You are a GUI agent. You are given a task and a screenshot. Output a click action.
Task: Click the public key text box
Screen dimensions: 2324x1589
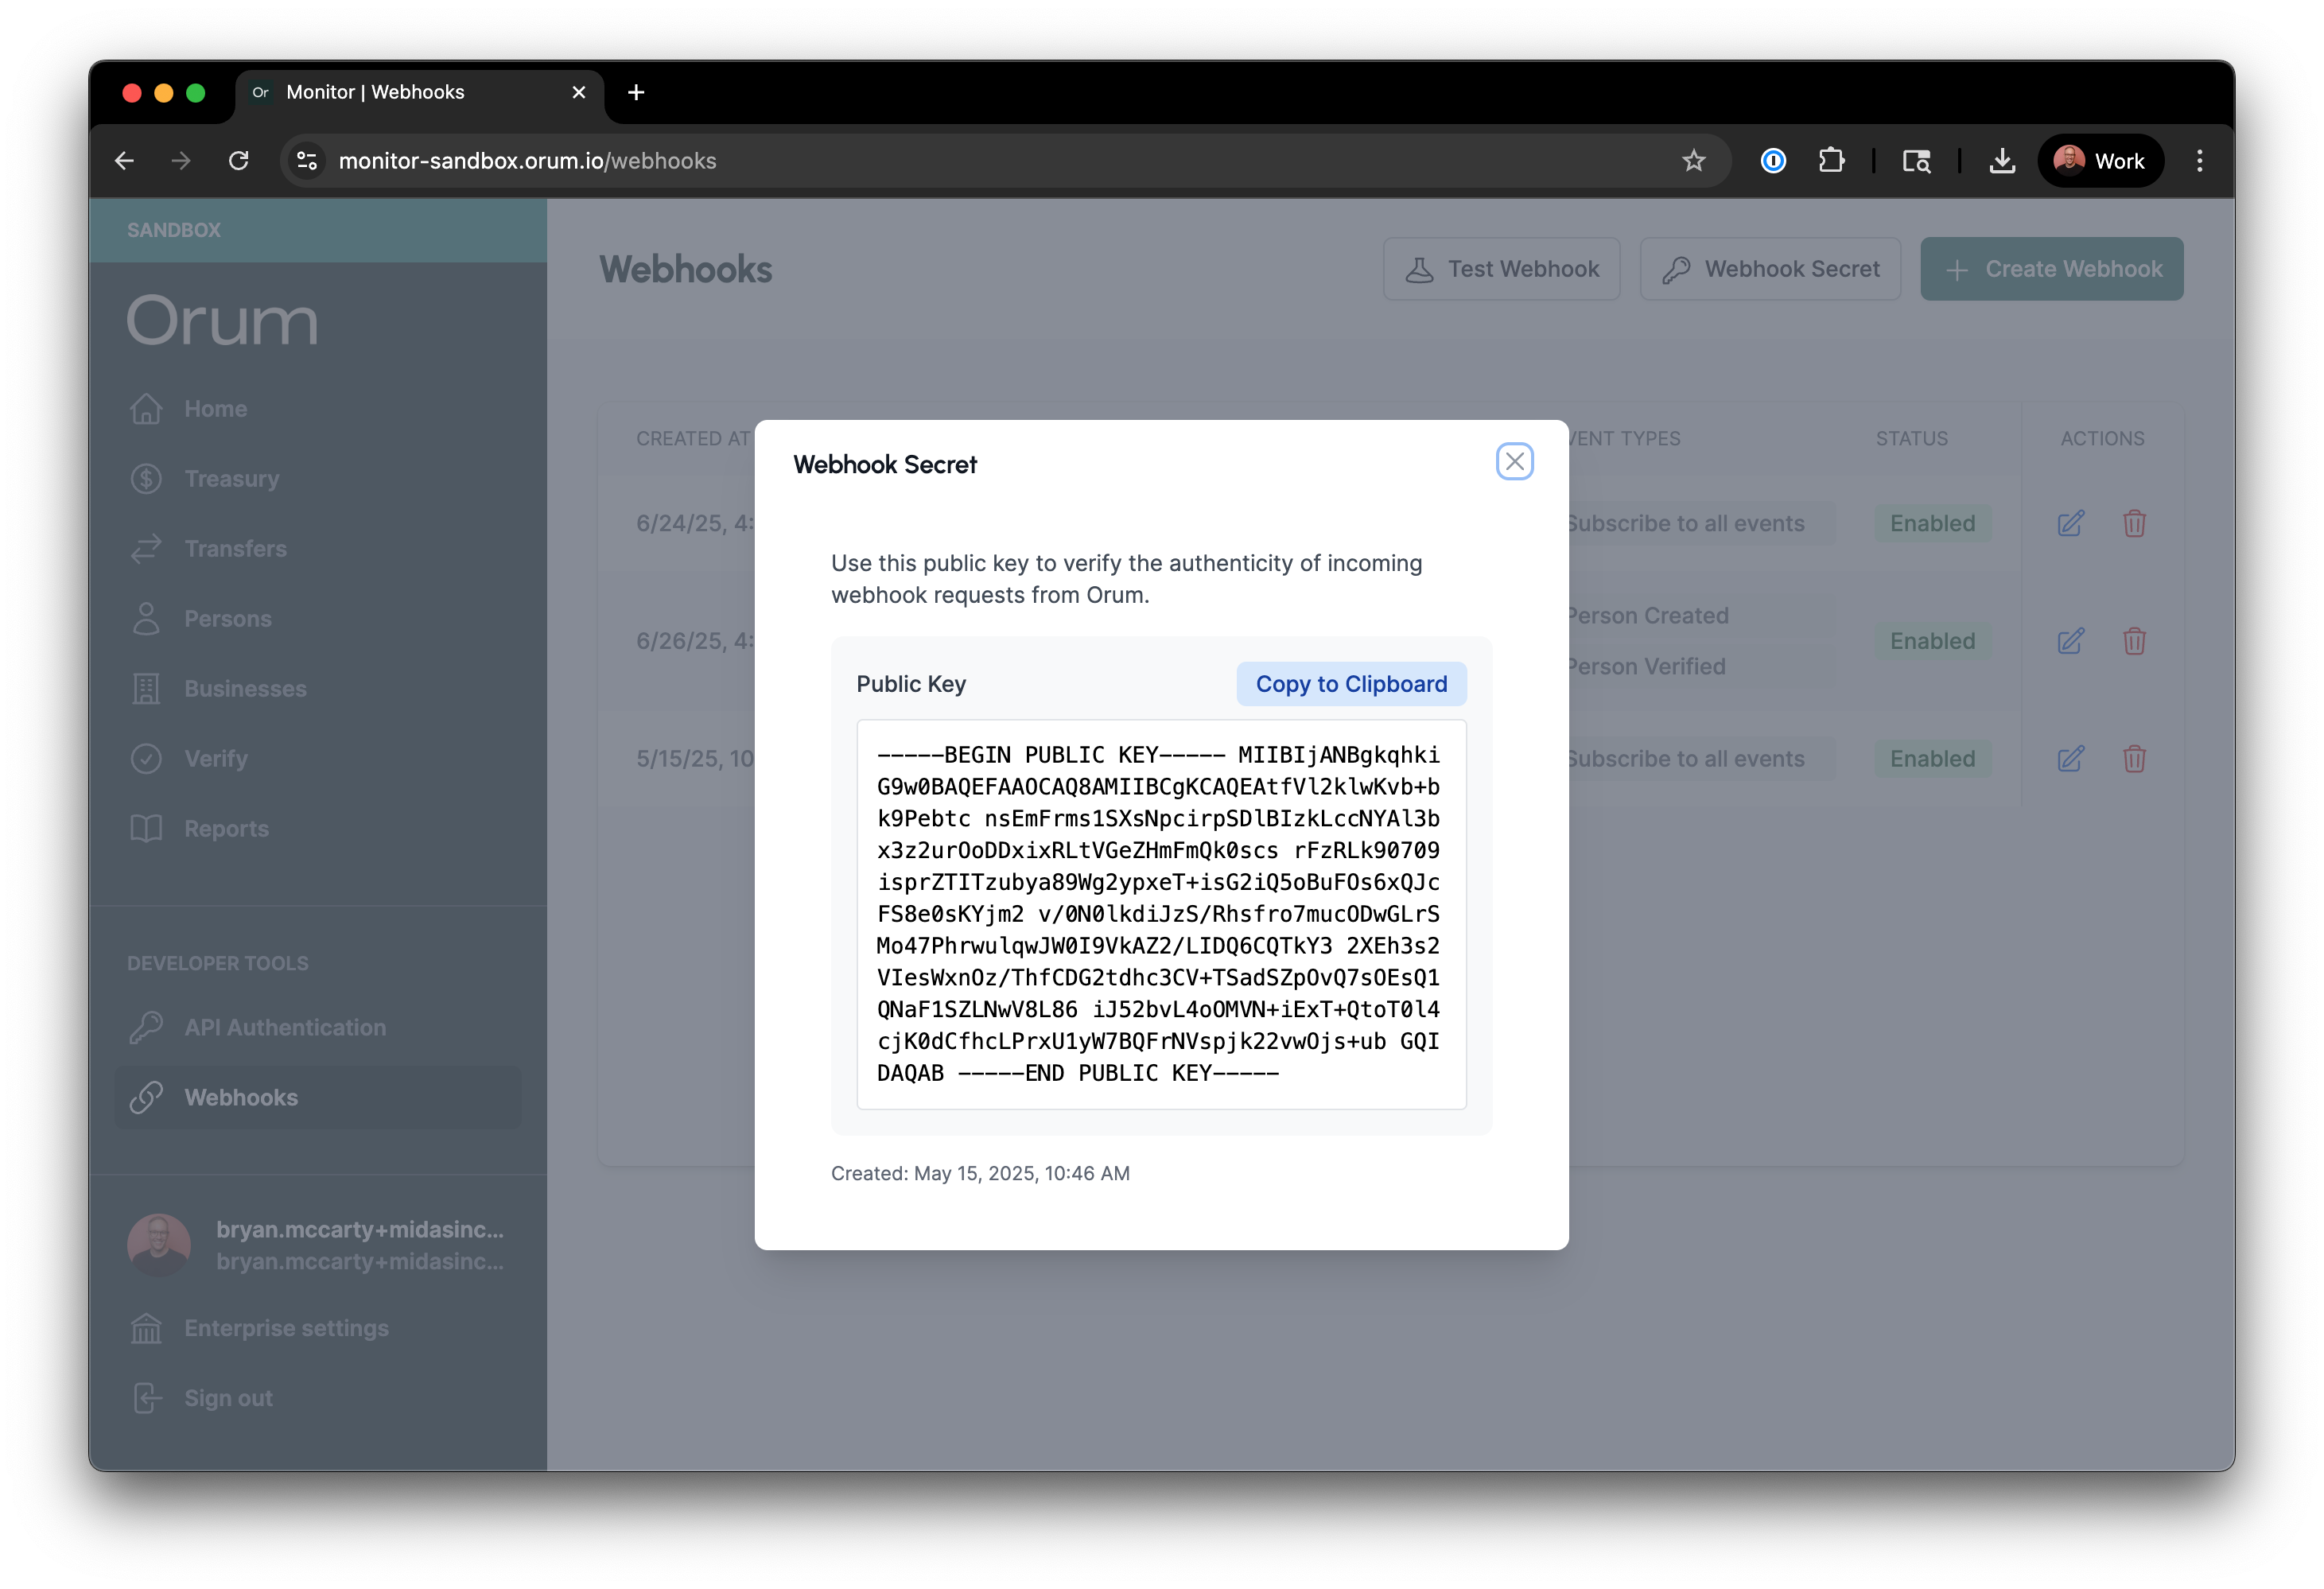tap(1160, 913)
